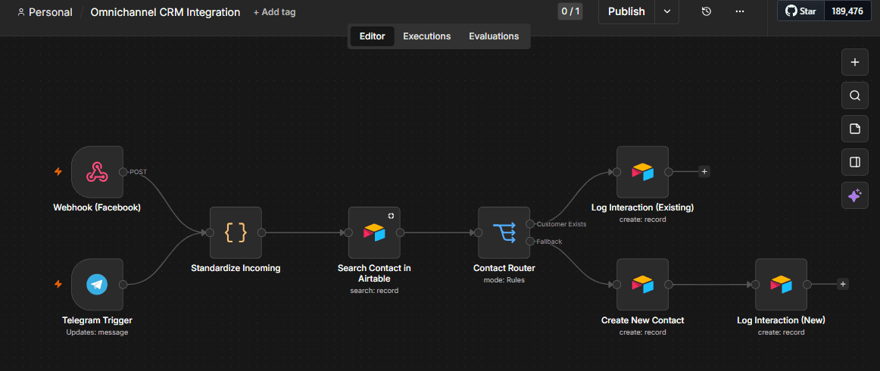Select the Log Interaction (New) Airtable node

pyautogui.click(x=782, y=285)
